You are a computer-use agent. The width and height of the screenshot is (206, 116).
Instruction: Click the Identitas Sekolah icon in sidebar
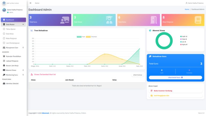(4, 84)
